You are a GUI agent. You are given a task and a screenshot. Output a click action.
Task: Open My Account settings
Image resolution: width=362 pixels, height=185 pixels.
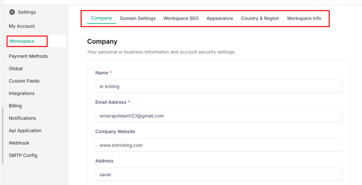22,26
